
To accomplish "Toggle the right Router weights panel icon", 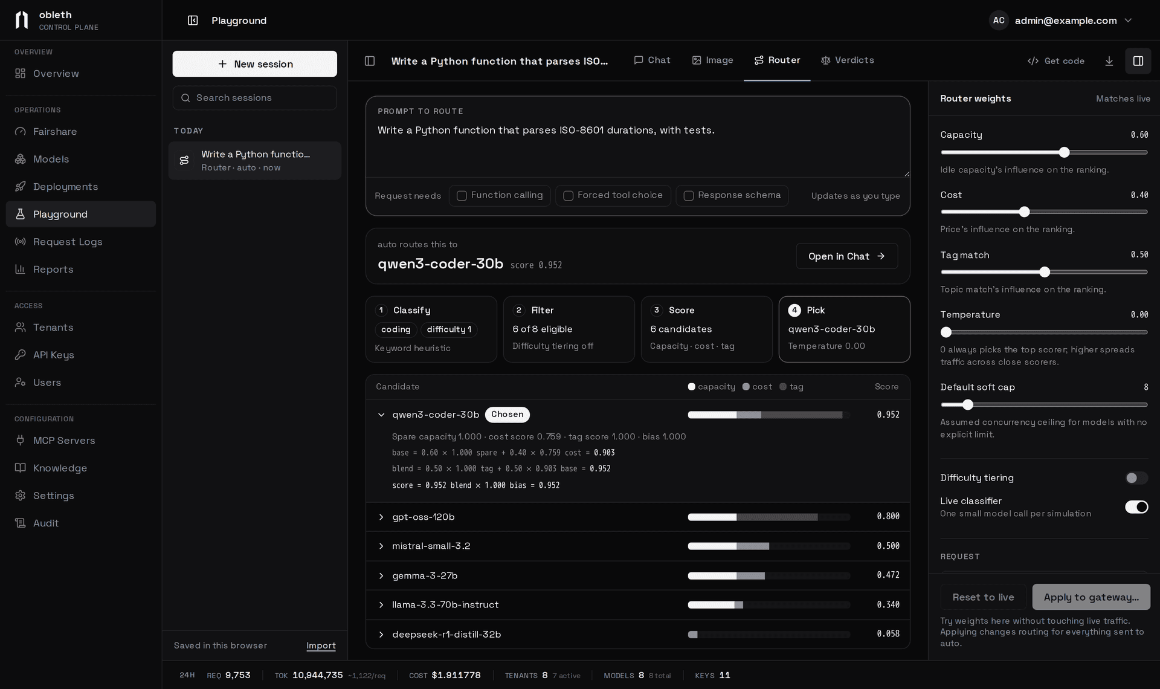I will coord(1138,61).
